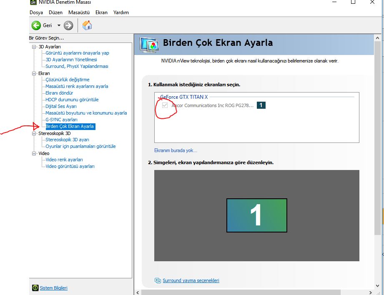Open Ekranım burada yok link
Image resolution: width=384 pixels, height=295 pixels.
176,150
